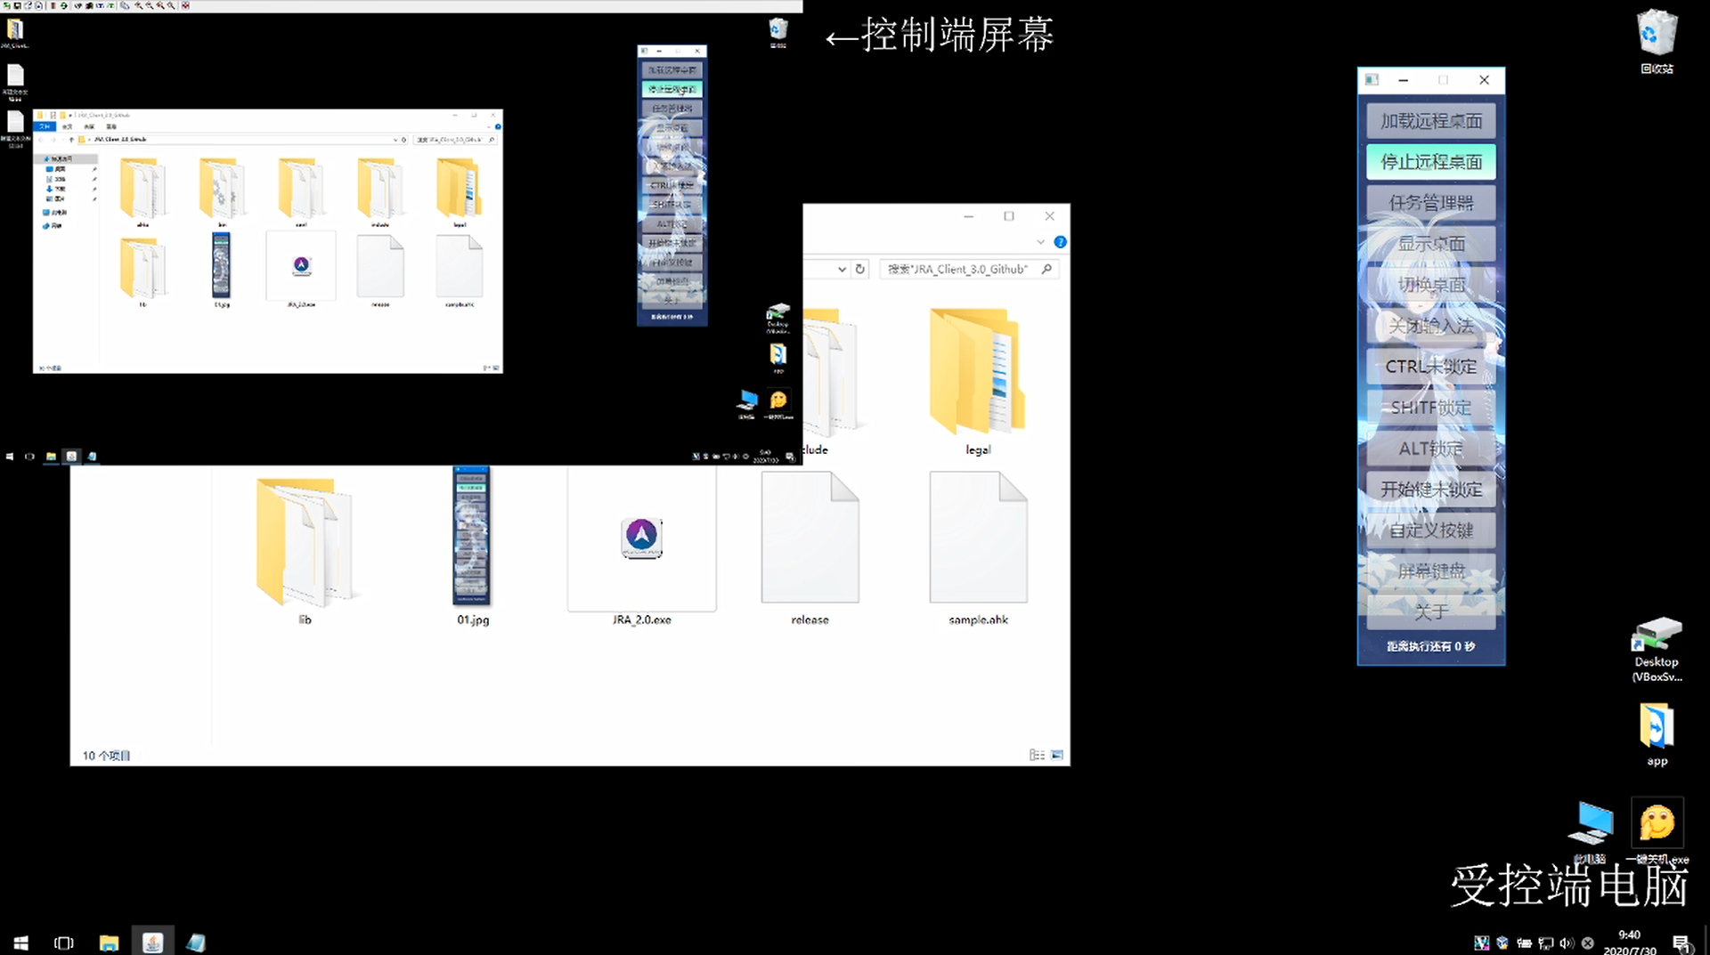Viewport: 1710px width, 955px height.
Task: Click the blue help icon in the large Explorer
Action: (1060, 242)
